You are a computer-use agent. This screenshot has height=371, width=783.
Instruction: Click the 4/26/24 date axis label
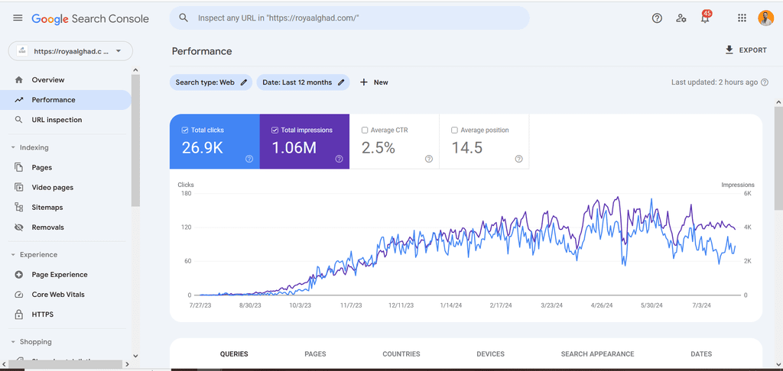point(601,305)
